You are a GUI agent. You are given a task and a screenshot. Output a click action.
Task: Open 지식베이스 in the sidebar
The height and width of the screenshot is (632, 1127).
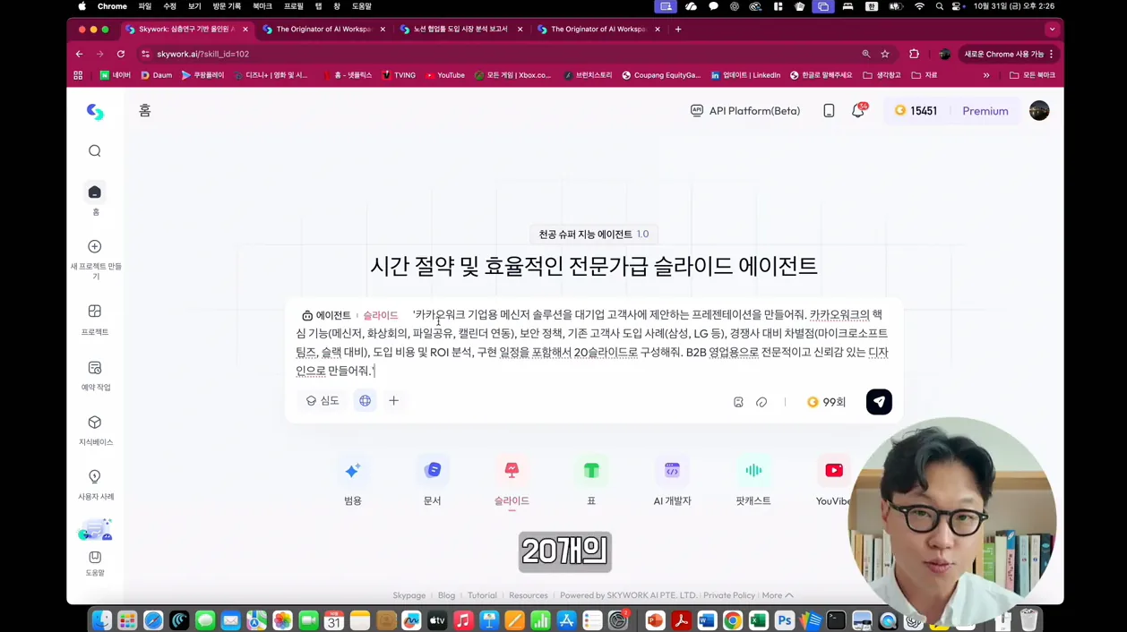coord(95,431)
